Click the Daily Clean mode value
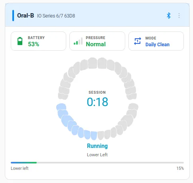193x183 pixels. coord(158,45)
